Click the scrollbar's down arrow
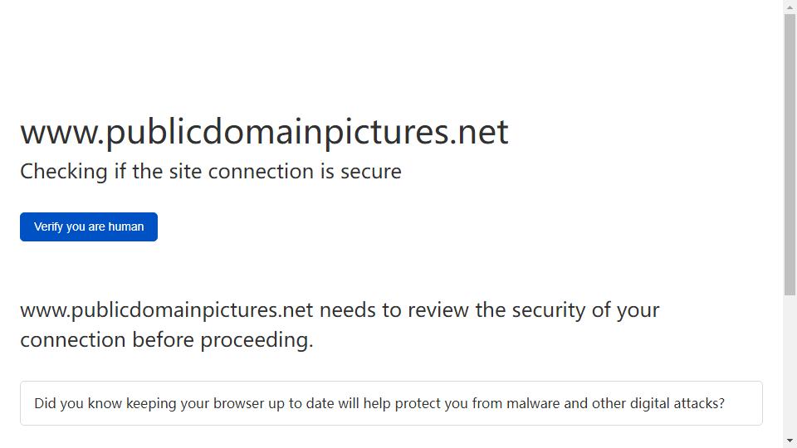This screenshot has height=448, width=797. click(790, 441)
